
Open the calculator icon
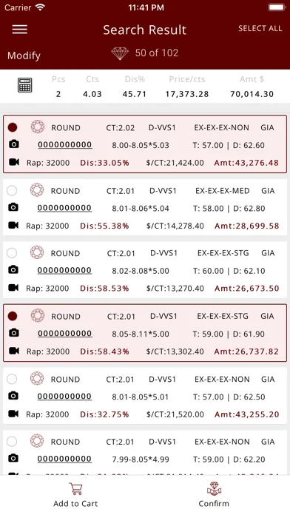24,85
